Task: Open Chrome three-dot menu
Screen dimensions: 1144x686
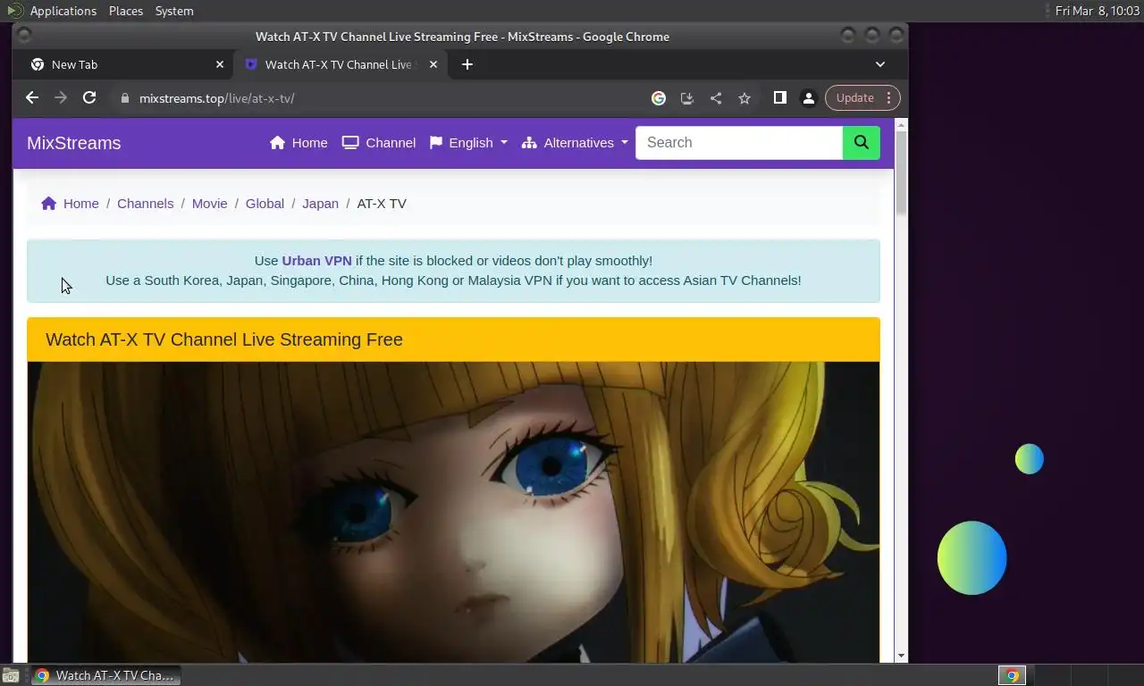Action: [888, 98]
